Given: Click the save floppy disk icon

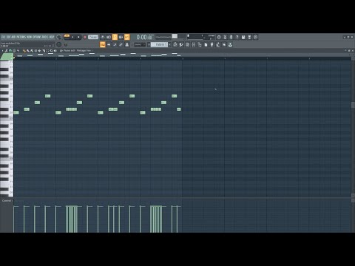Looking at the screenshot, I should 243,37.
